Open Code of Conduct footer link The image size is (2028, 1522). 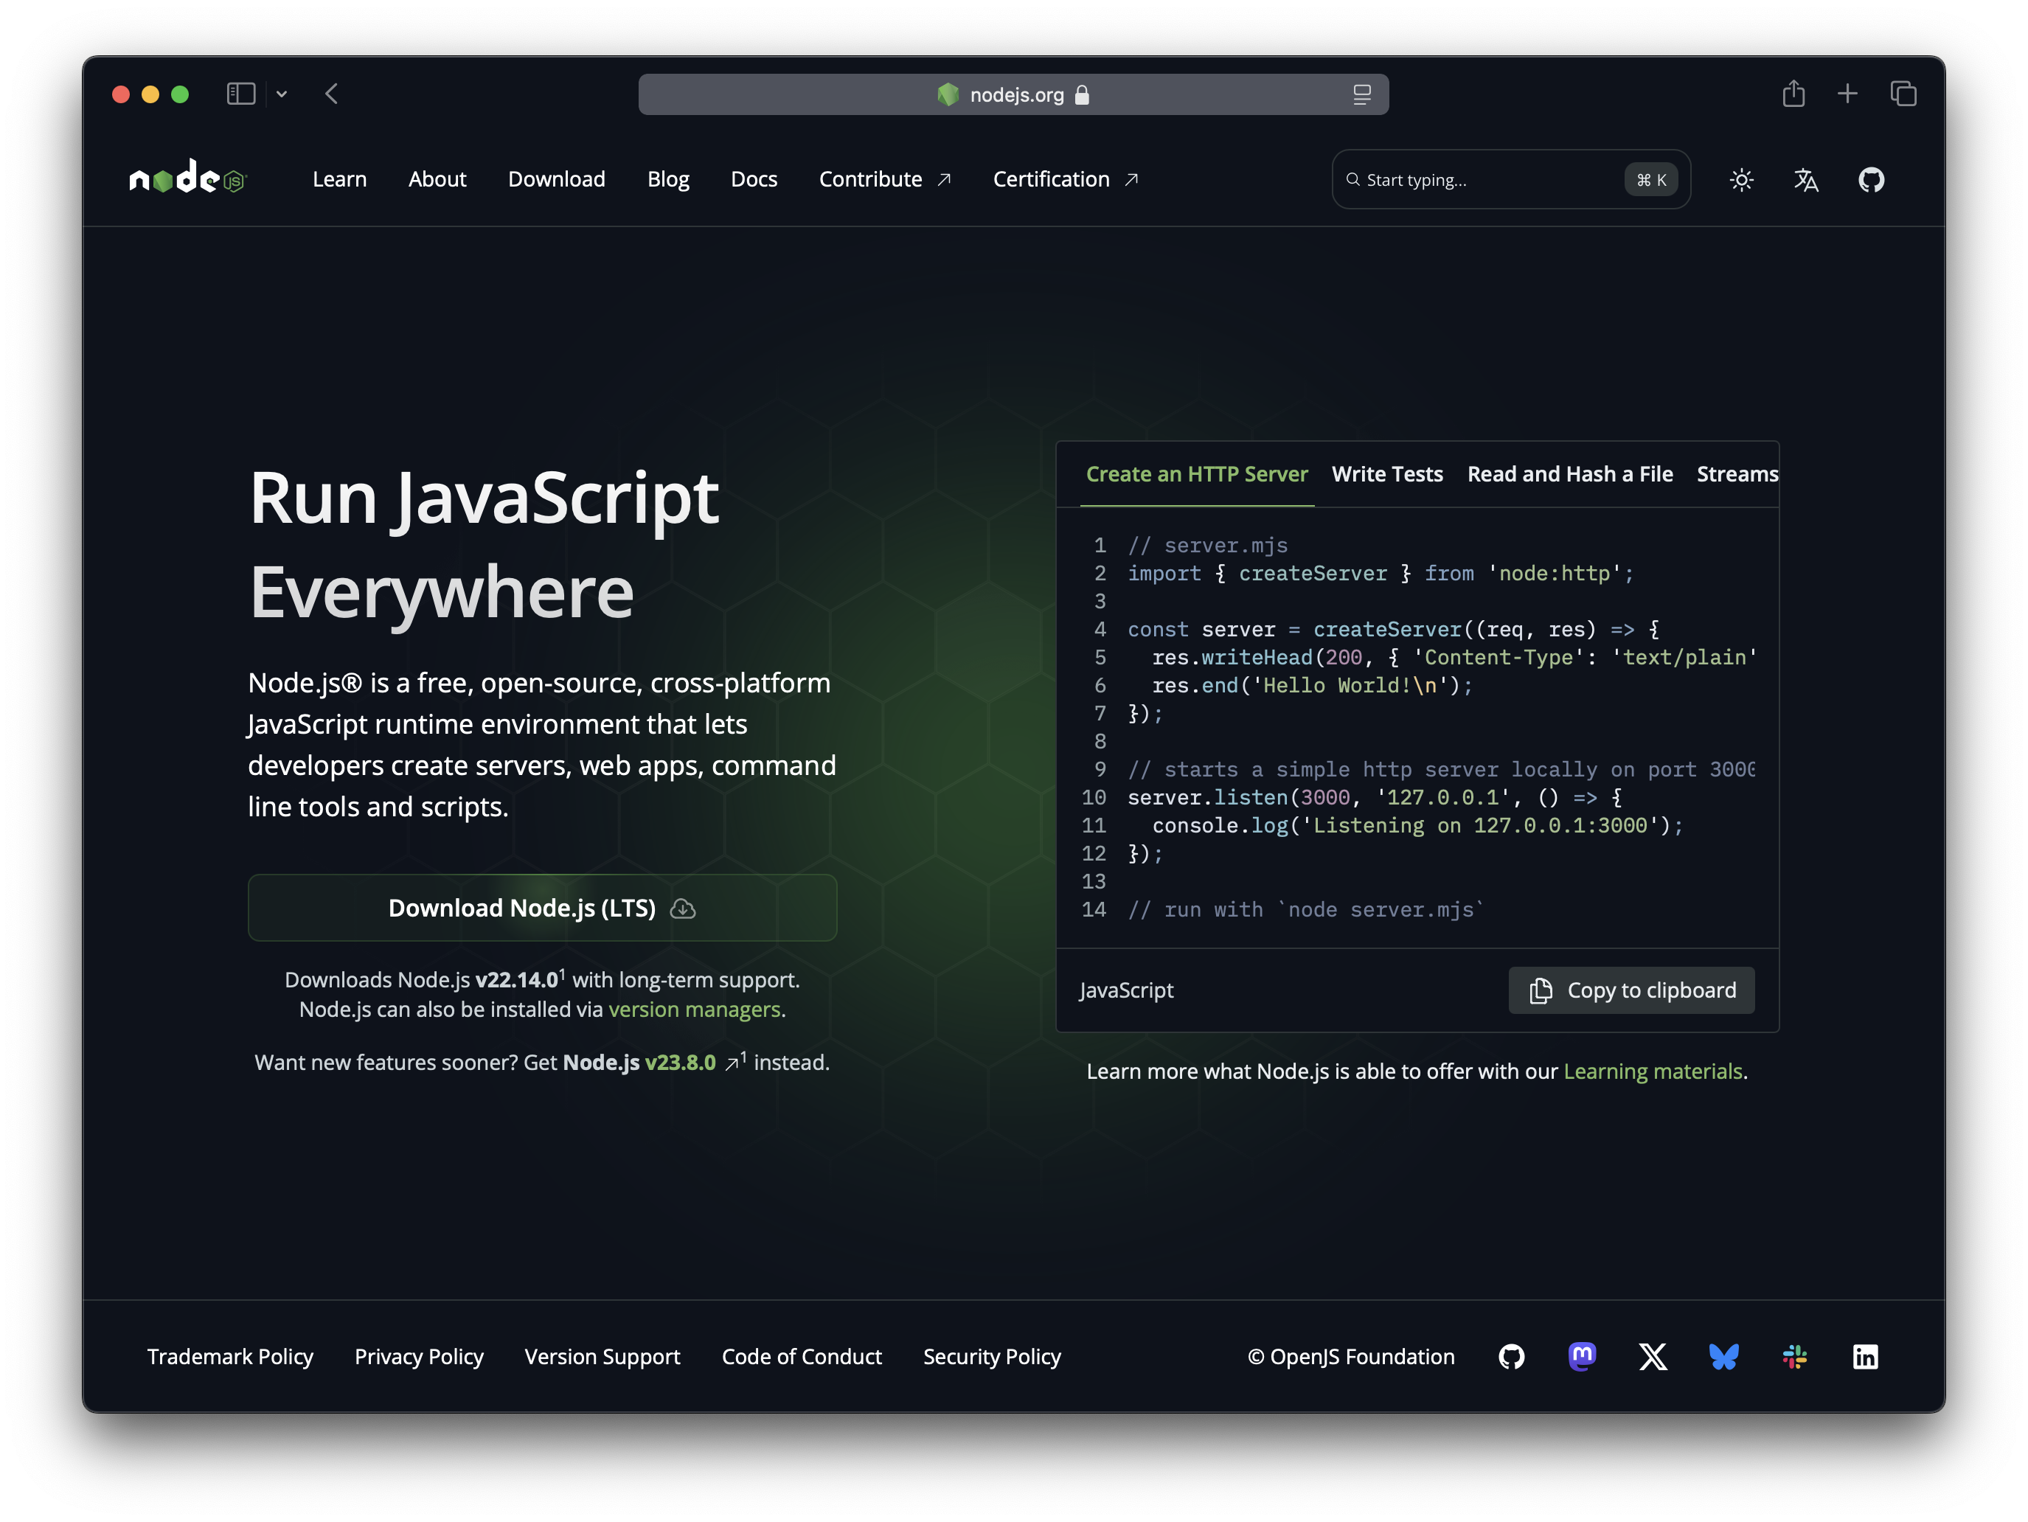802,1356
